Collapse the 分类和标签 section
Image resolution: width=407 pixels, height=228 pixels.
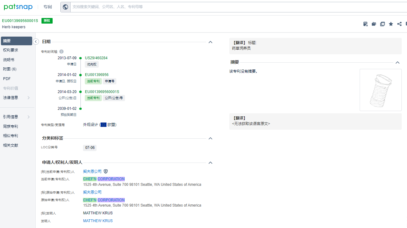(x=210, y=138)
